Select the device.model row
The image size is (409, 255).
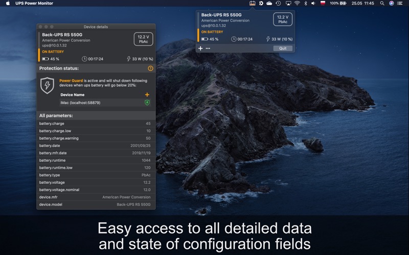click(x=96, y=205)
